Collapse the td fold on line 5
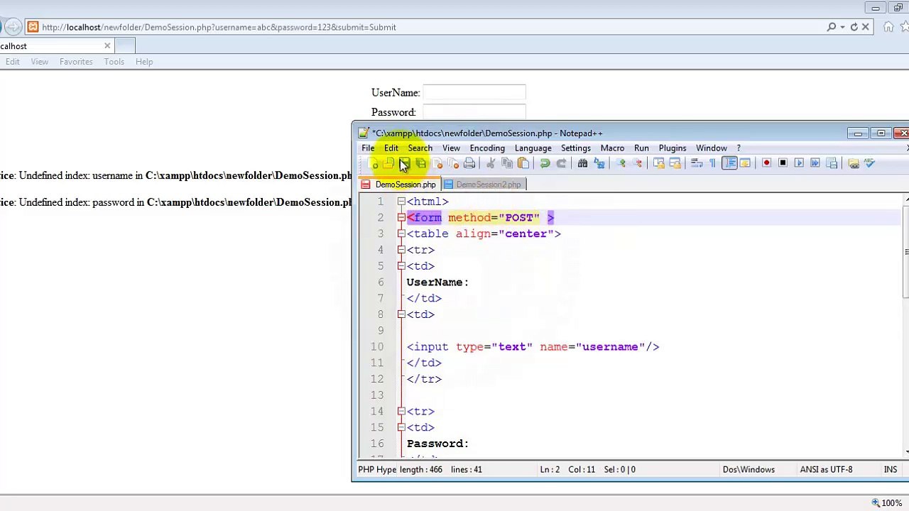 401,266
